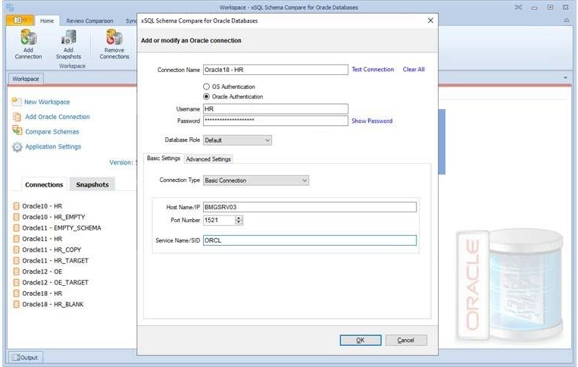Click the Clear All link
This screenshot has height=367, width=578.
click(414, 69)
